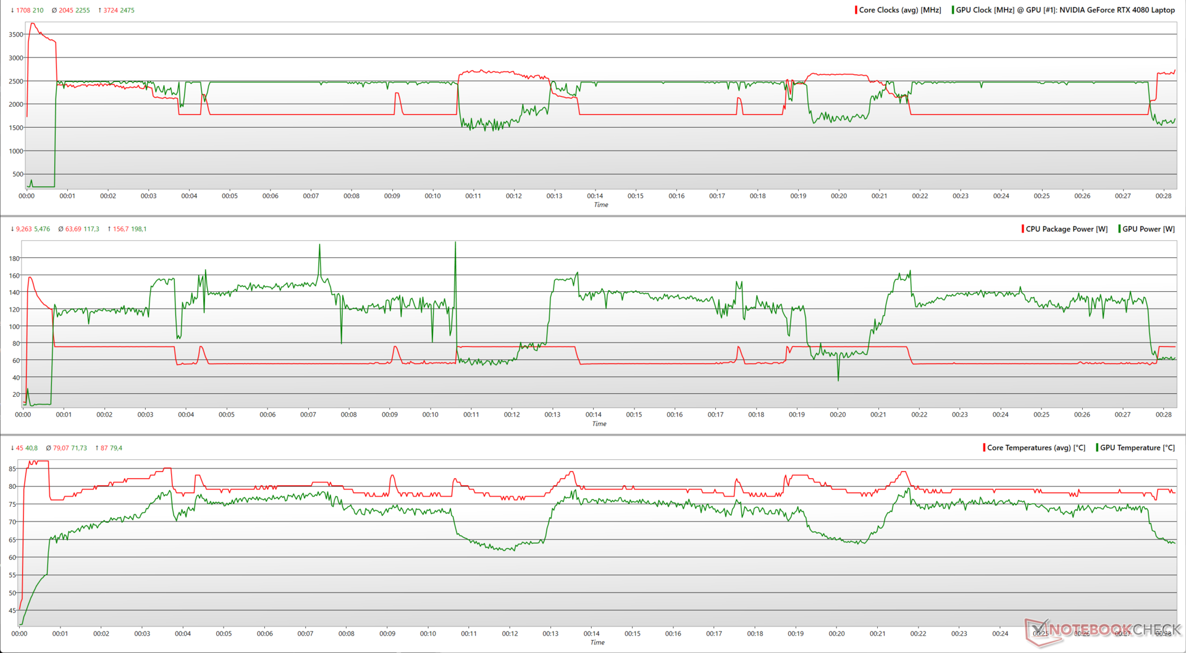1186x653 pixels.
Task: Click the Time axis title under temperature chart
Action: [597, 643]
